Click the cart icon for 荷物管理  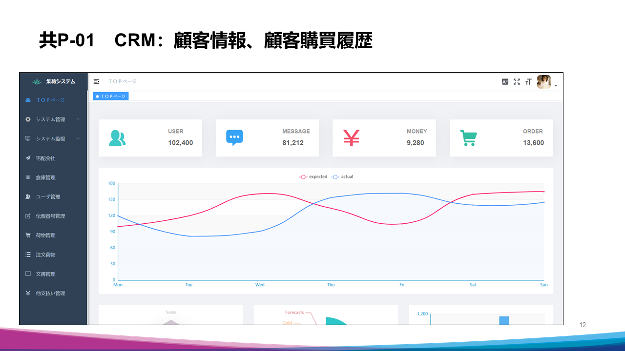(28, 235)
